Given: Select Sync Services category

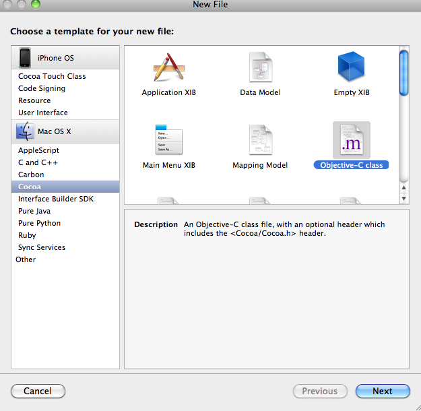Looking at the screenshot, I should (65, 247).
